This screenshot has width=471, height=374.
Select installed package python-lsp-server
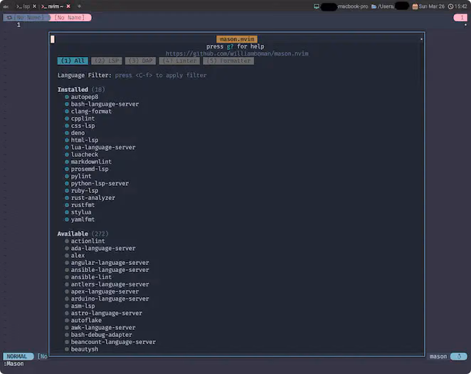pos(100,183)
